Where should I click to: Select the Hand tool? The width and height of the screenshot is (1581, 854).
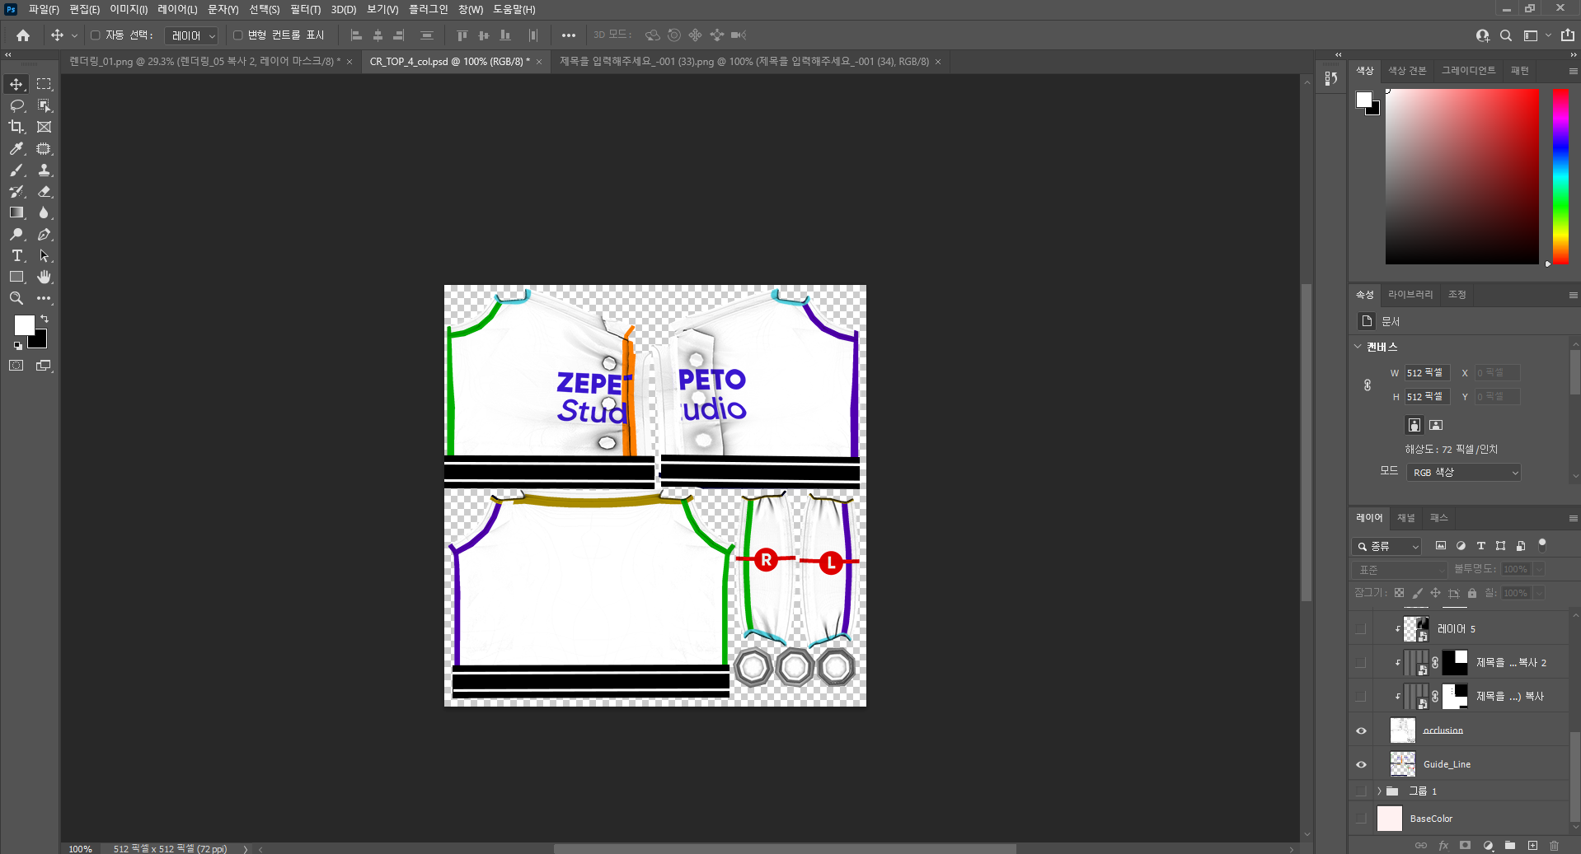(x=45, y=277)
